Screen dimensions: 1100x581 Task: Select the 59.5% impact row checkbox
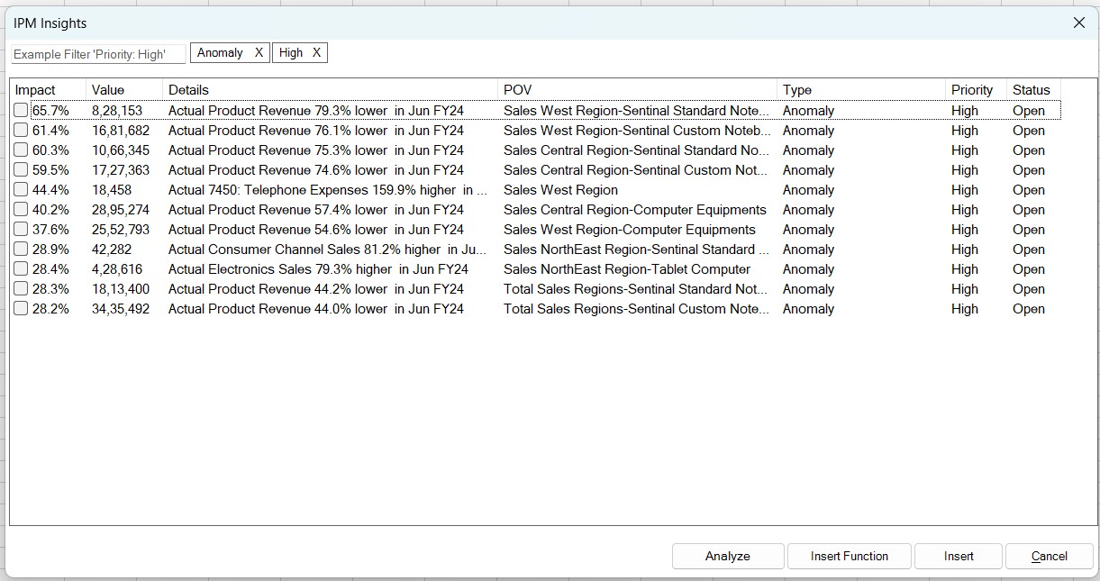(21, 169)
